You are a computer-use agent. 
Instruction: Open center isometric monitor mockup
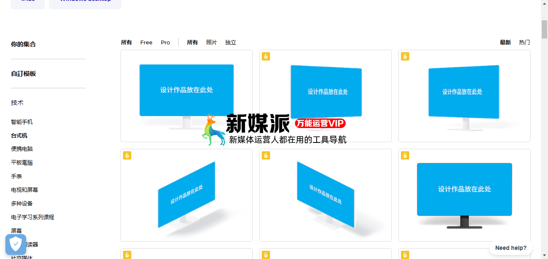pos(325,195)
